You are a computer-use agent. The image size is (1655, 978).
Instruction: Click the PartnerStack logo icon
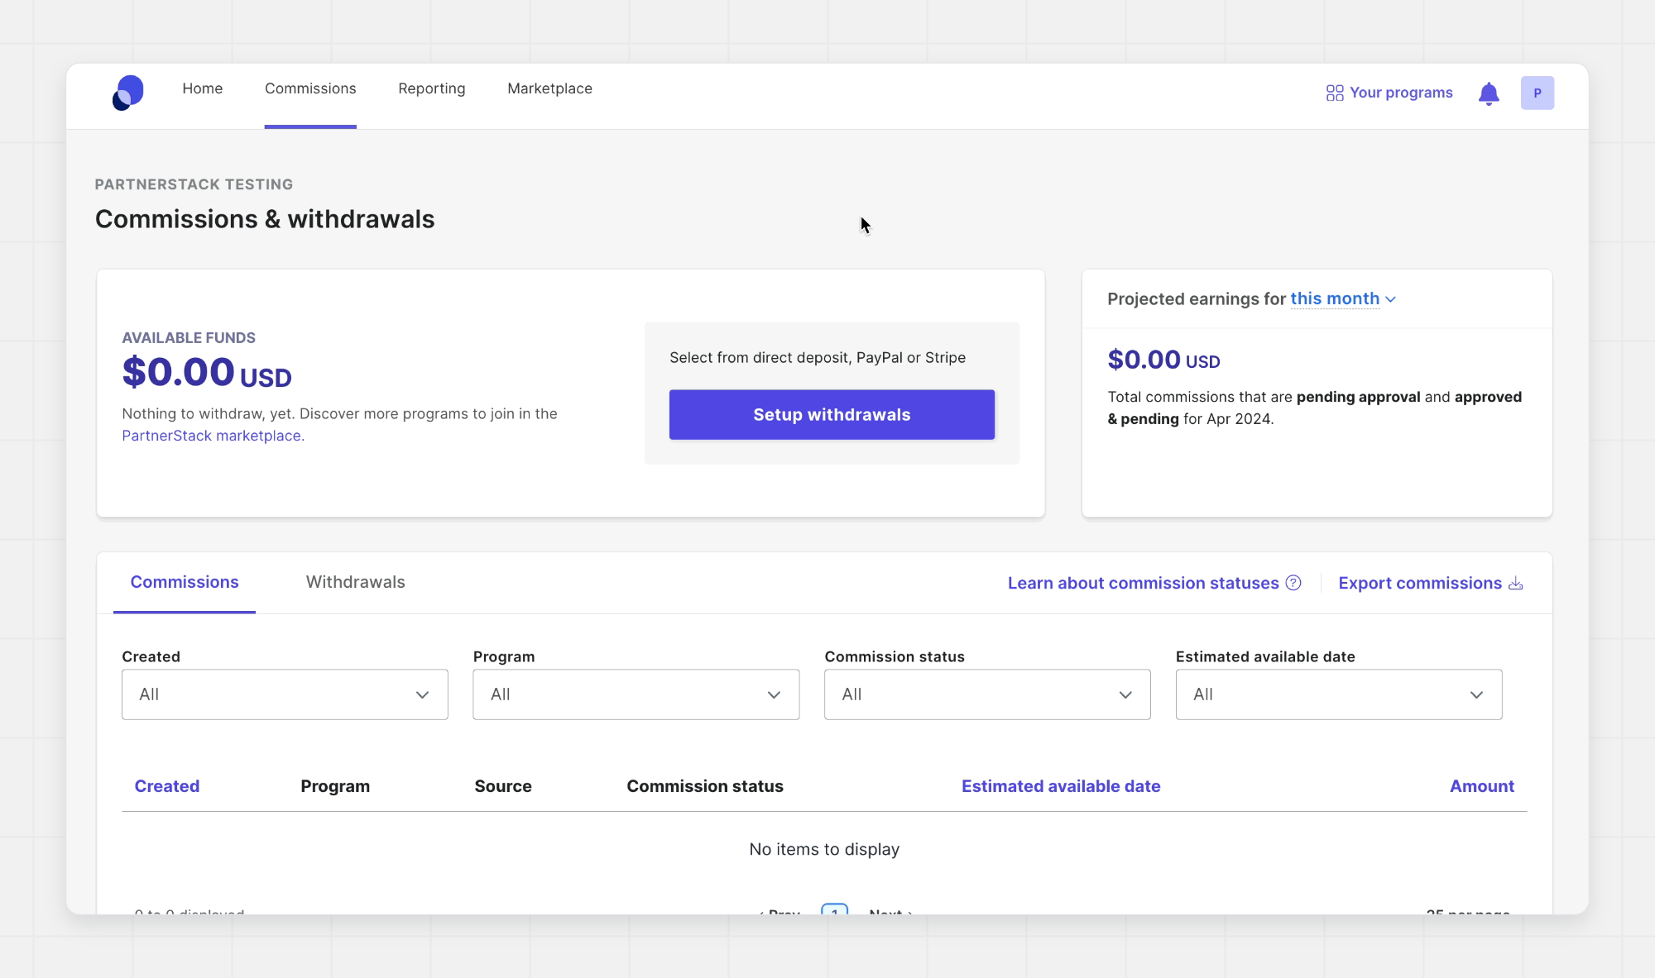click(x=128, y=93)
